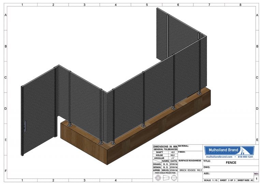Click the BRICK EDGES: R0.2 note
Viewport: 262px width, 185px height.
point(191,170)
